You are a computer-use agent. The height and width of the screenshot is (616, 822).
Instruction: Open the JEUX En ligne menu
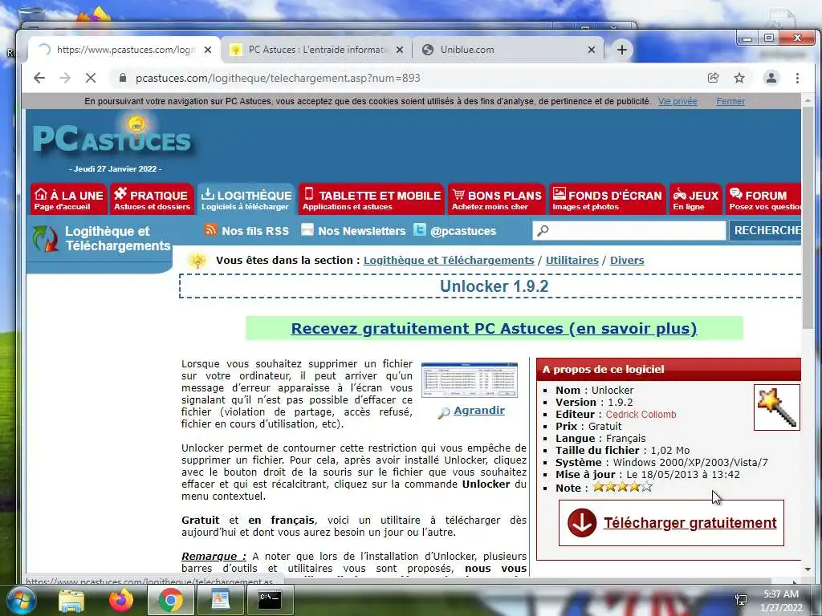click(x=696, y=199)
